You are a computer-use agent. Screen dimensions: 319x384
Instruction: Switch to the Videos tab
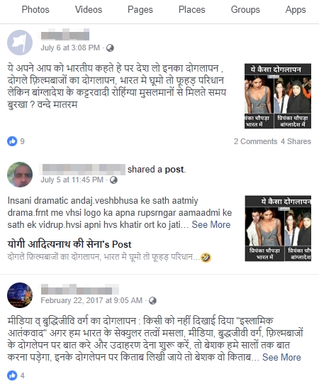click(89, 9)
